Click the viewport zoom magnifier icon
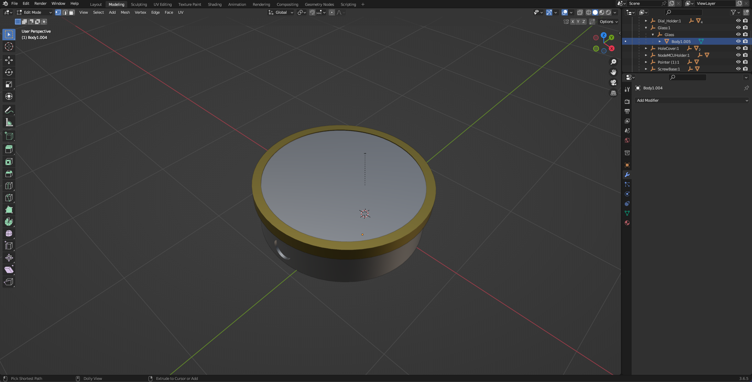This screenshot has height=382, width=752. tap(613, 62)
